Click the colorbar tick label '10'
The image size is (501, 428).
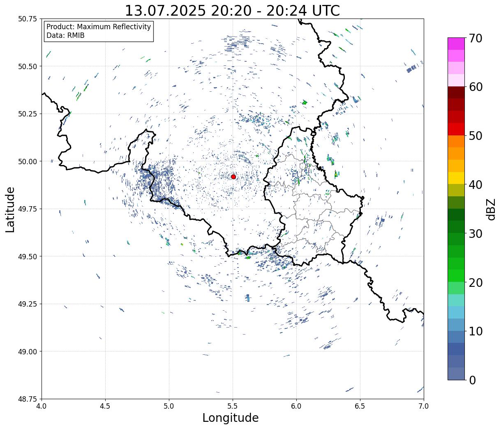(475, 331)
